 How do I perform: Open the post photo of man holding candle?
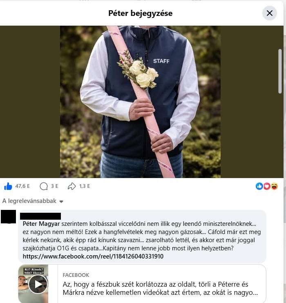pos(140,102)
